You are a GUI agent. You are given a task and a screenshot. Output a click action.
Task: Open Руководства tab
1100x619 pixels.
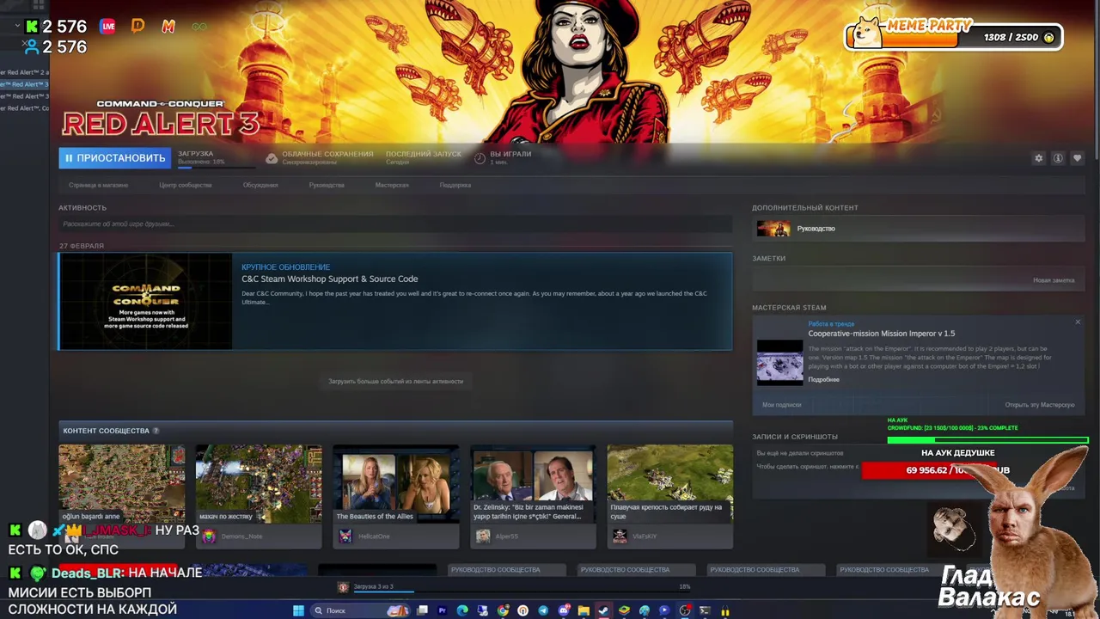(x=327, y=185)
